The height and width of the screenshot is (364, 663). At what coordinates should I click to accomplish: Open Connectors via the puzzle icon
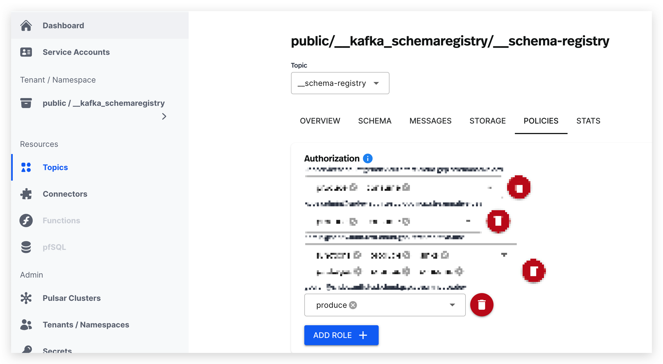pyautogui.click(x=26, y=194)
